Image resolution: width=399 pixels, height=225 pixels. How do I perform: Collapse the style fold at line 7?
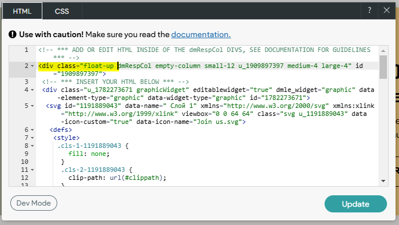pyautogui.click(x=32, y=138)
